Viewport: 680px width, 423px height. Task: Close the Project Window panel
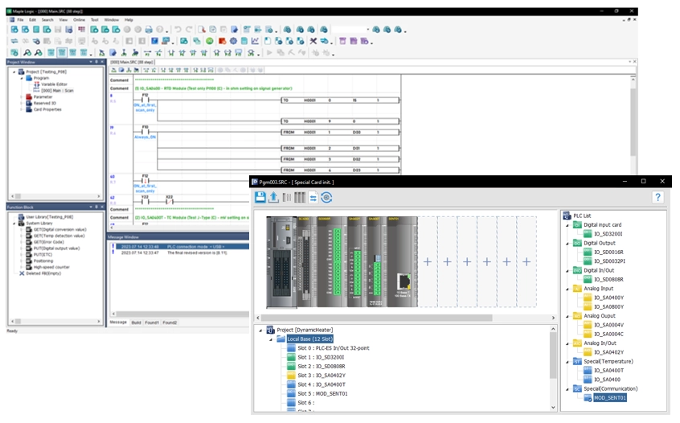[x=102, y=62]
